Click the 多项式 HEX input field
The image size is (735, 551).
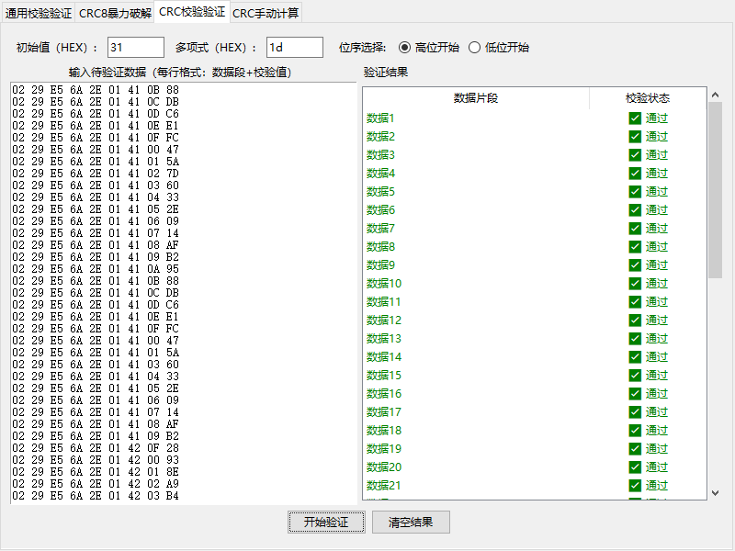click(x=294, y=48)
